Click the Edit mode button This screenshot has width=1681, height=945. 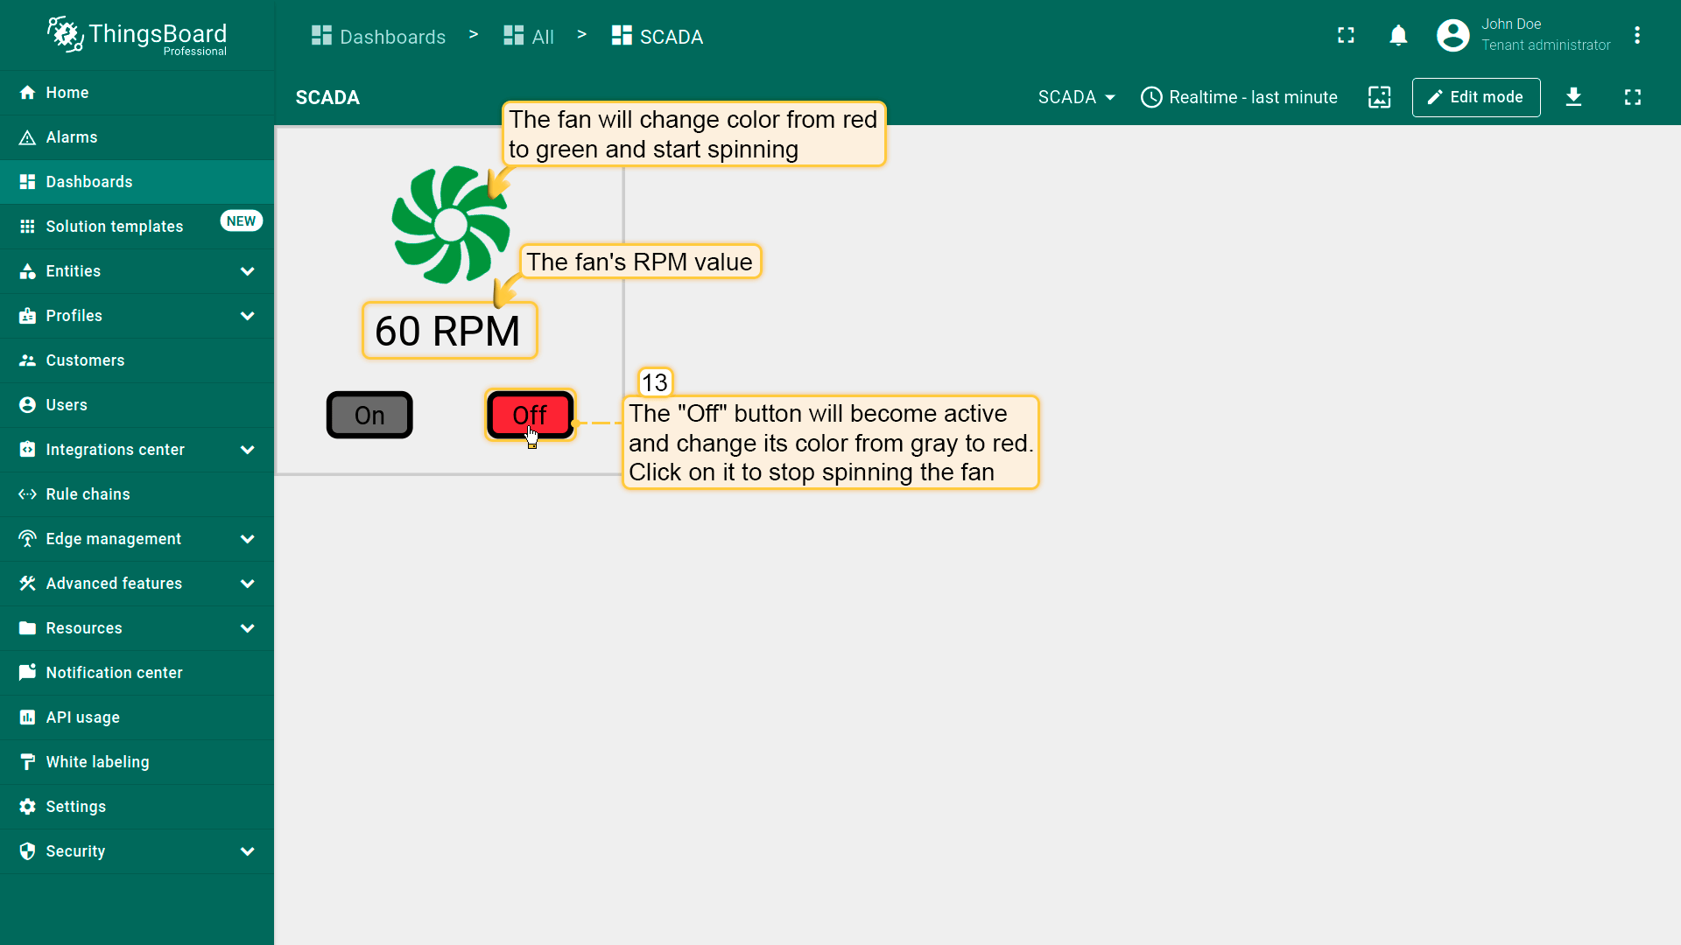coord(1475,97)
